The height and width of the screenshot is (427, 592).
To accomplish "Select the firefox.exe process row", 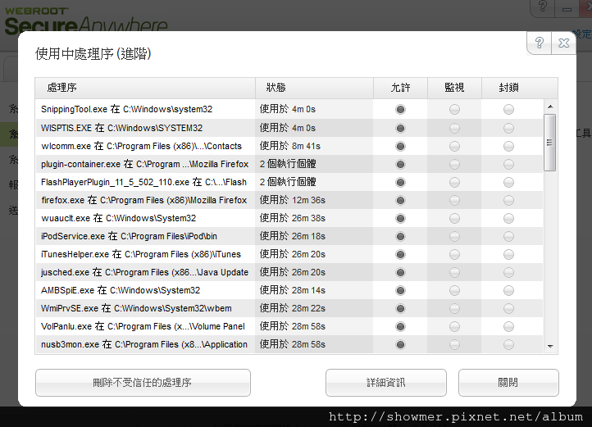I will pyautogui.click(x=289, y=200).
